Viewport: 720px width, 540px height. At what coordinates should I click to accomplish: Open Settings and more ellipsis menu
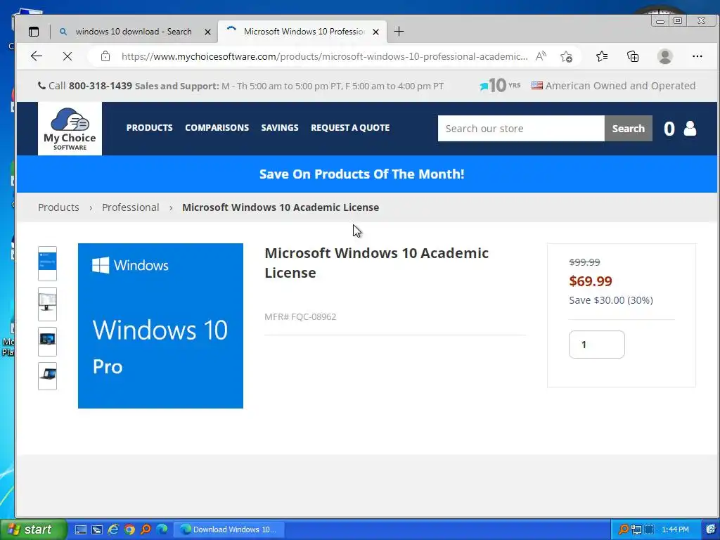(x=697, y=56)
